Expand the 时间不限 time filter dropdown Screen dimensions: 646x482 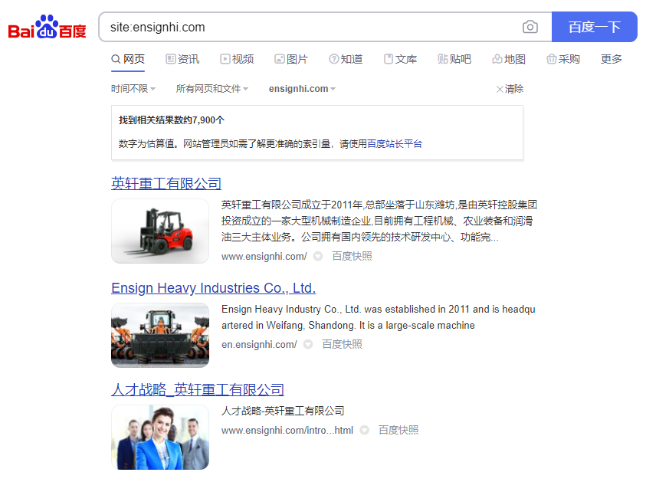pos(133,89)
